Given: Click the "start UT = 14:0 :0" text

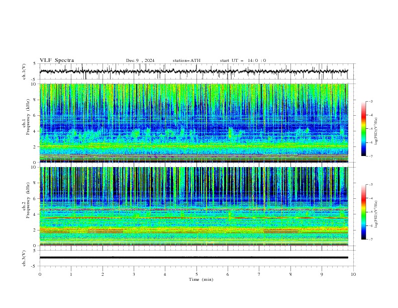Looking at the screenshot, I should [243, 60].
